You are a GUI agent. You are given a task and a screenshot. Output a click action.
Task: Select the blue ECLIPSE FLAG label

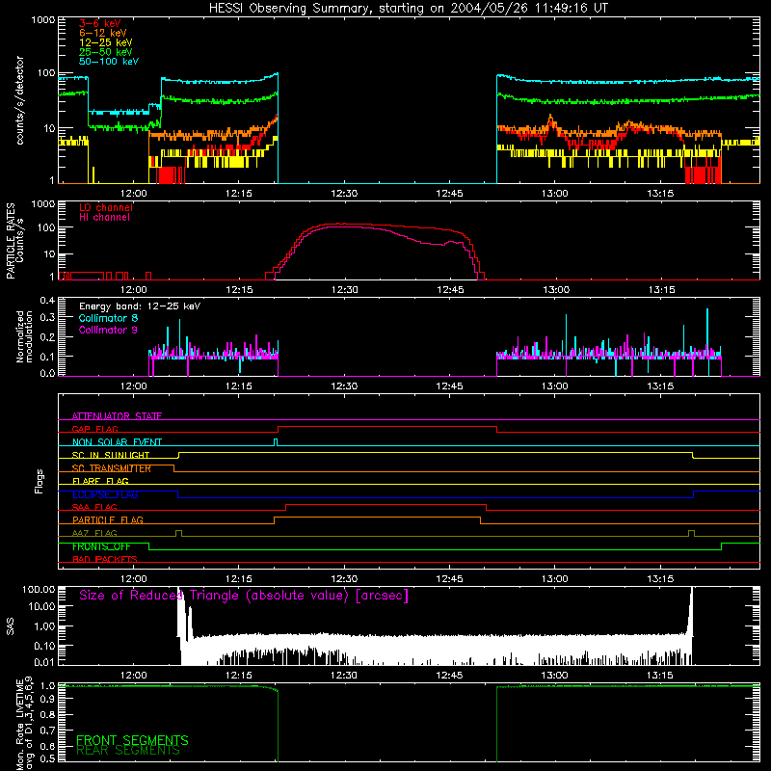click(x=105, y=494)
